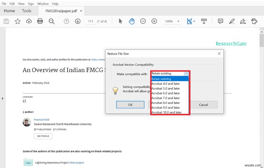Activate the Hand pan tool

click(131, 21)
